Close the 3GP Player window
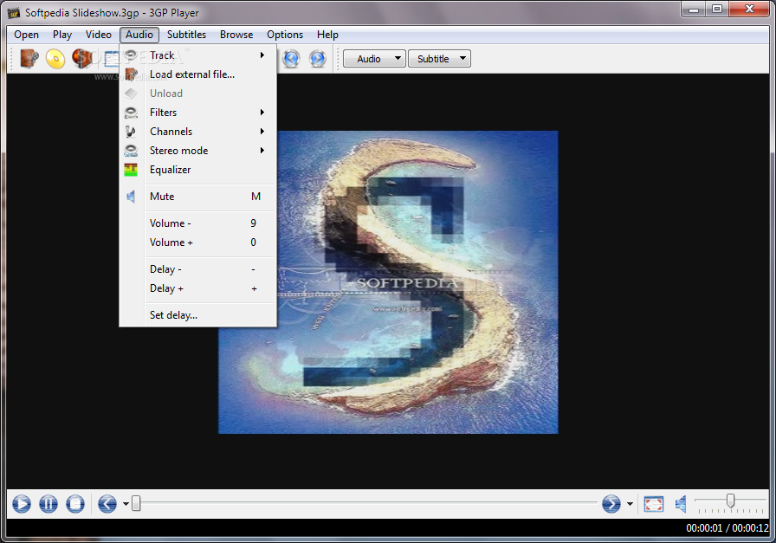 click(749, 10)
